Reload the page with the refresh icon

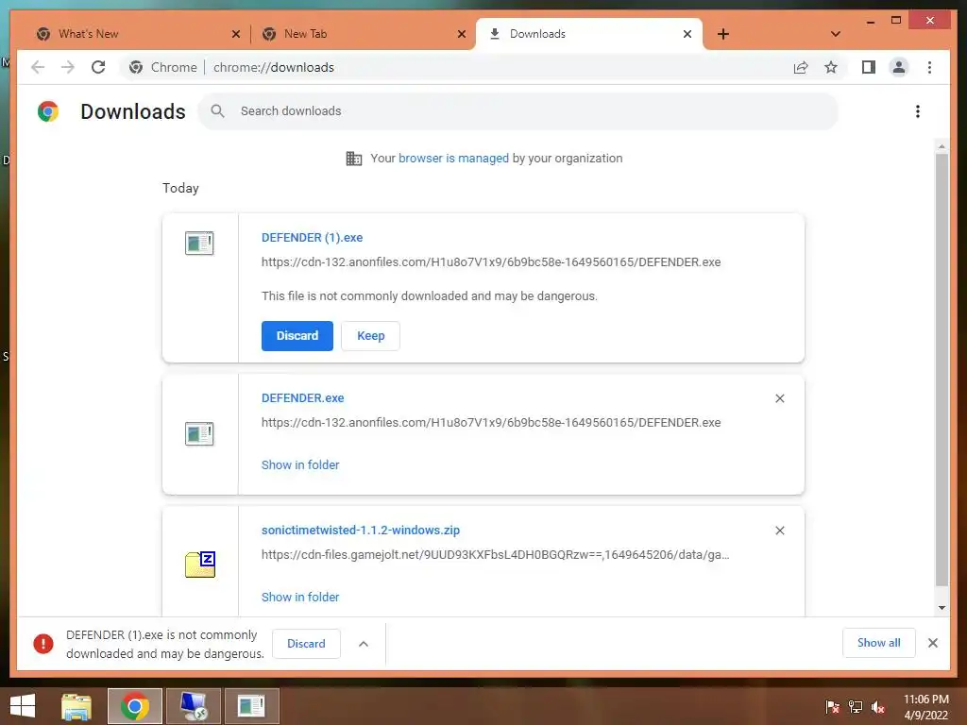[98, 67]
